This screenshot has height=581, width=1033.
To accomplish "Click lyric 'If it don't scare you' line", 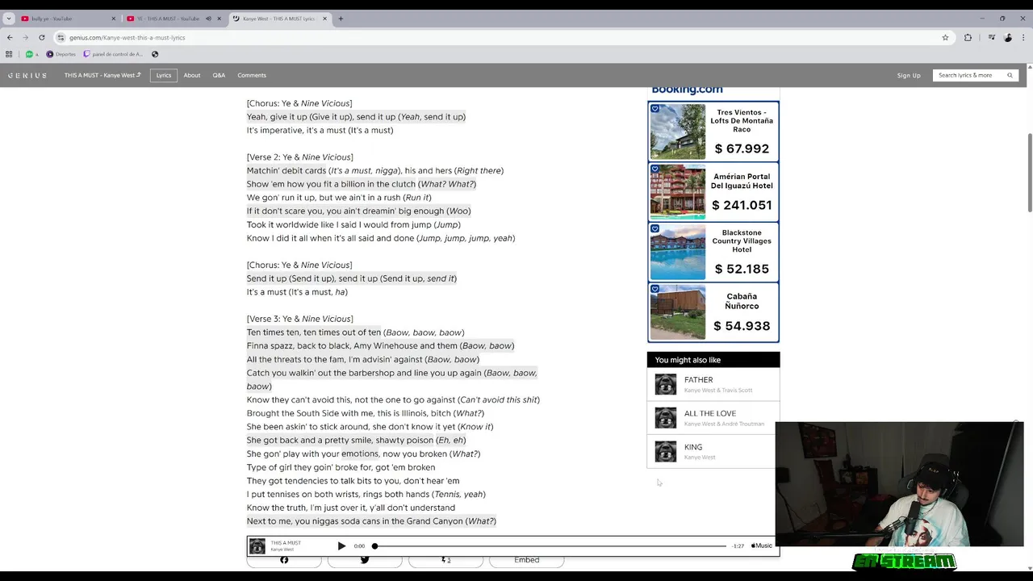I will 358,211.
